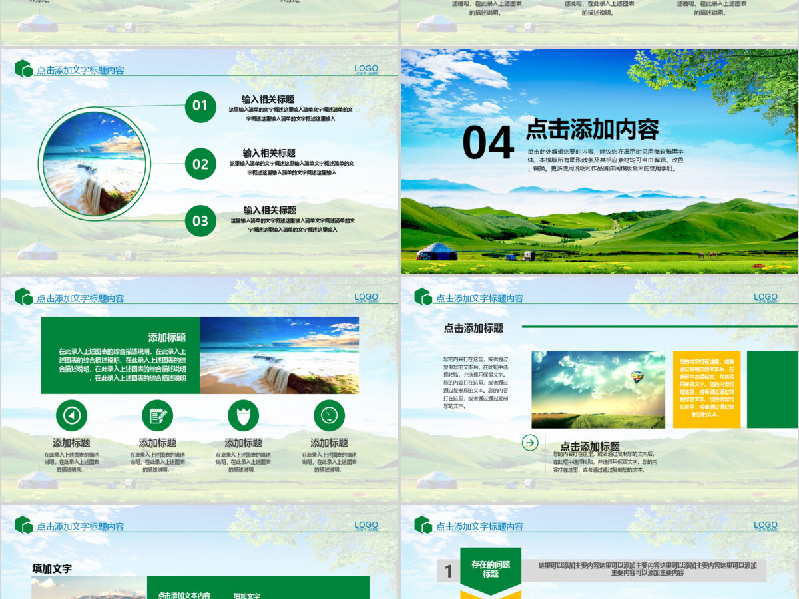This screenshot has width=799, height=599.
Task: Click the LOGO mark on the four-icon slide
Action: coord(366,298)
